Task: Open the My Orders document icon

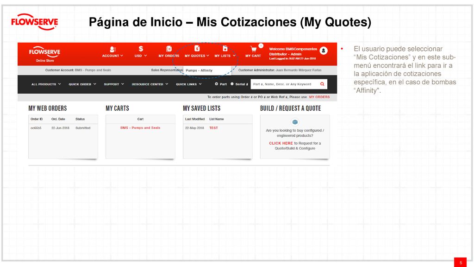Action: tap(169, 49)
